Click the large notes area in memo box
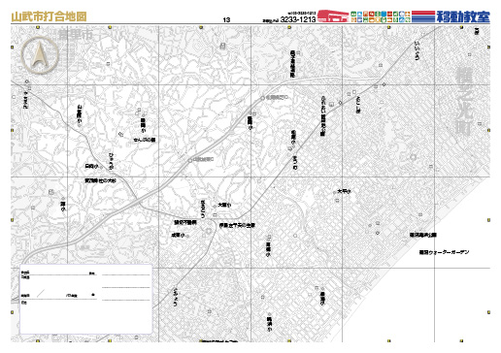 [x=85, y=317]
